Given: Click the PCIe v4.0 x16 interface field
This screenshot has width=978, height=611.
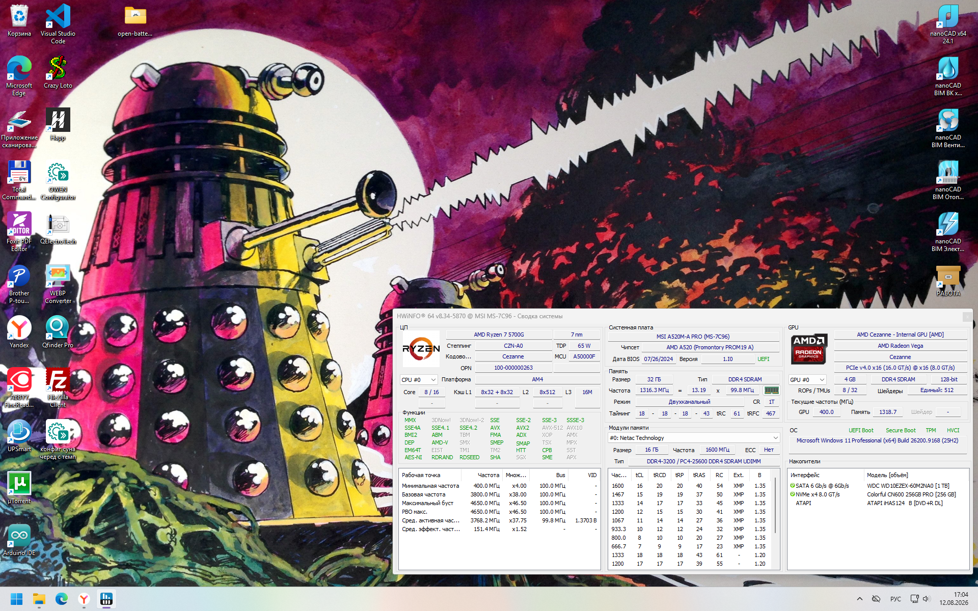Looking at the screenshot, I should pos(900,368).
